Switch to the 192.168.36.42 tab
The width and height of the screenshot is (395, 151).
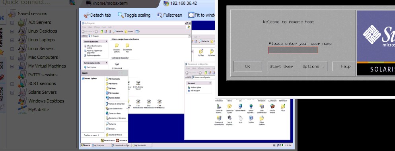point(180,3)
